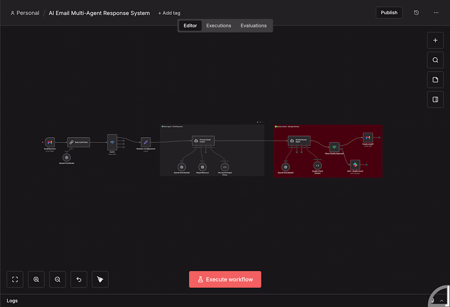This screenshot has height=307, width=450.
Task: Zoom out of the canvas
Action: 57,280
